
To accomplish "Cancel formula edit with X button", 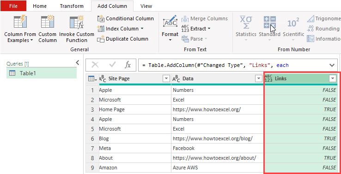I will point(95,65).
